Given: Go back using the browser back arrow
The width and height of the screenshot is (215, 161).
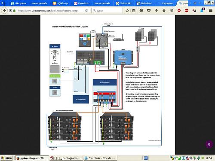Looking at the screenshot, I should pos(4,10).
